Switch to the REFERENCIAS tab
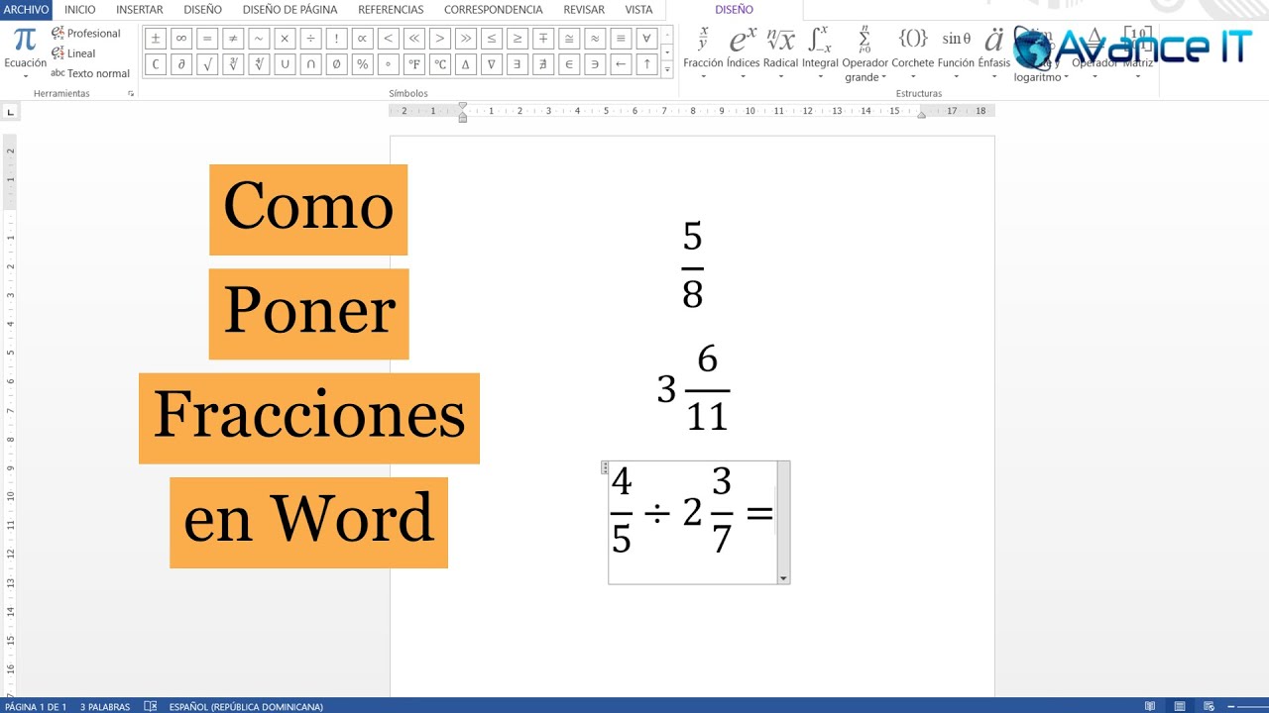 [x=391, y=10]
